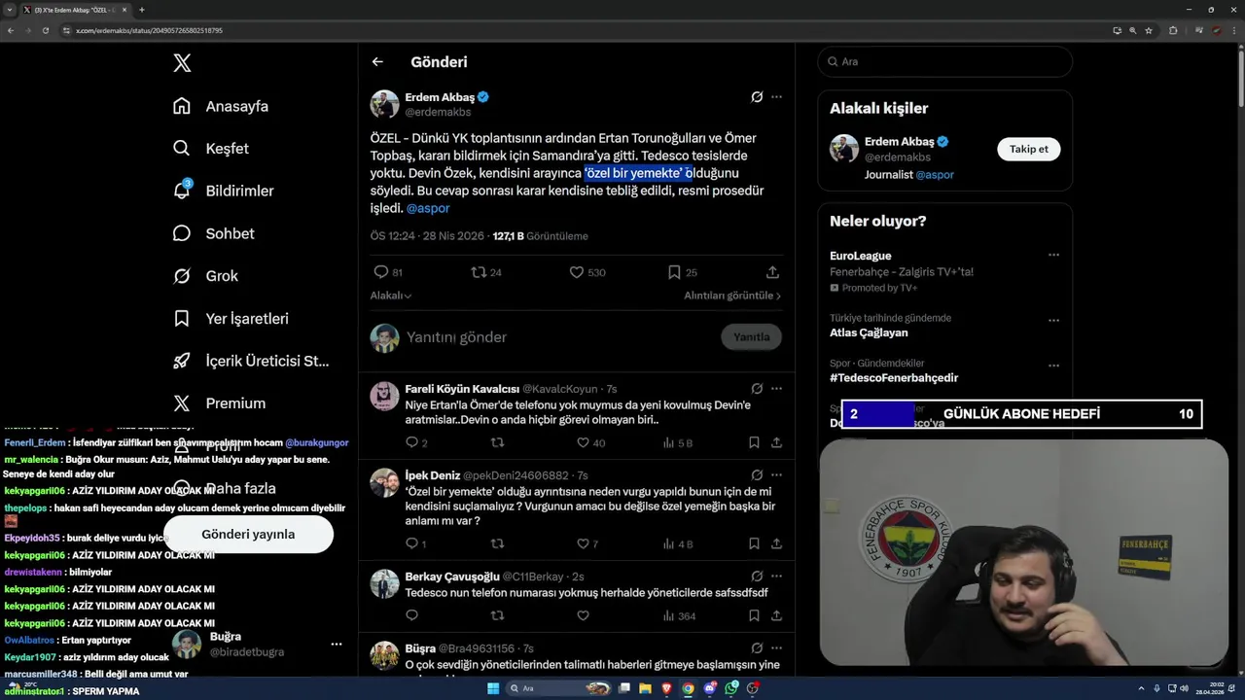The width and height of the screenshot is (1245, 700).
Task: Reply to İpek Deniz comment
Action: pos(411,543)
